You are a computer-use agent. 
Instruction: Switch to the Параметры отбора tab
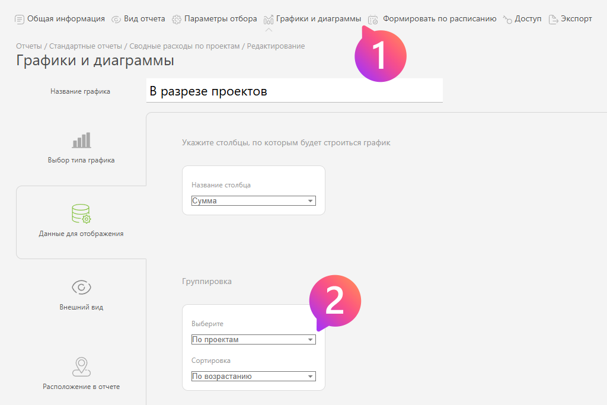click(221, 19)
